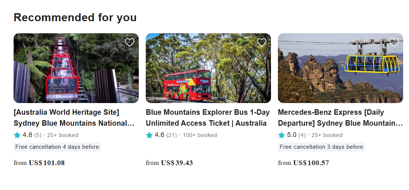Select the US$ 100.57 price

click(311, 163)
